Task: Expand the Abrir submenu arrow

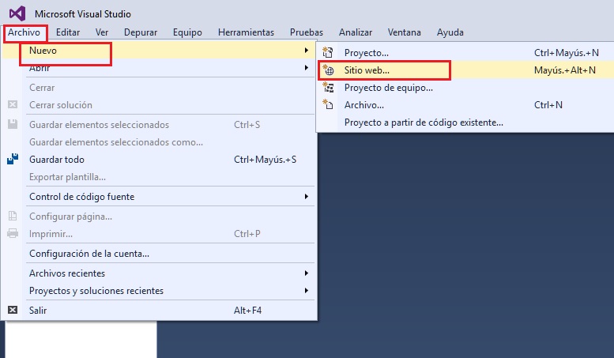Action: 307,68
